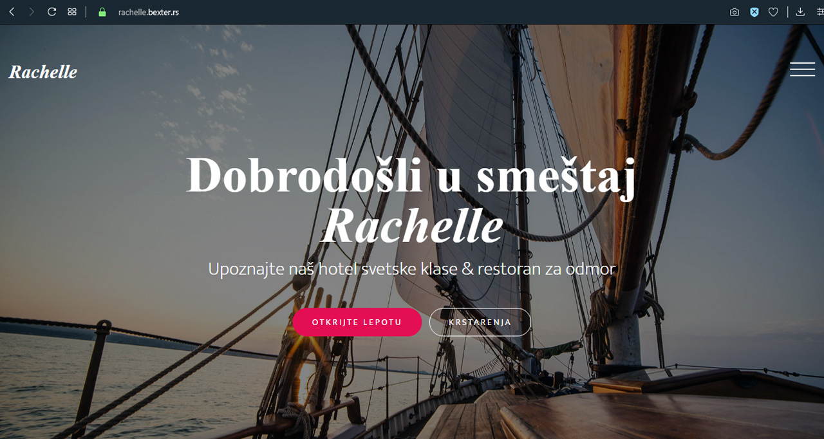Toggle the ad blocker shield icon
The image size is (824, 439).
click(x=754, y=12)
